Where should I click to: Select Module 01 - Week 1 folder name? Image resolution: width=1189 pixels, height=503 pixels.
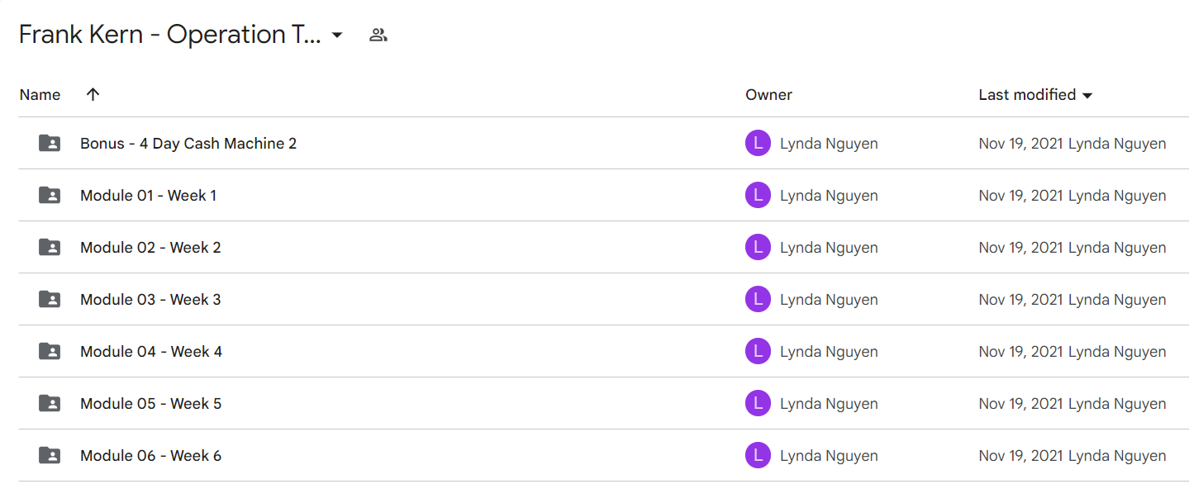coord(148,196)
